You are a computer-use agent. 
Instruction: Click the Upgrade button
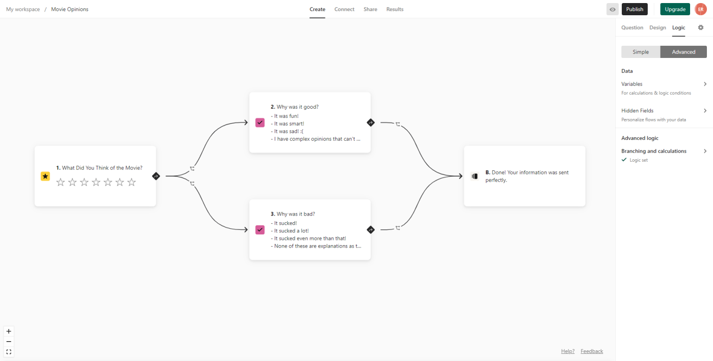pos(675,9)
